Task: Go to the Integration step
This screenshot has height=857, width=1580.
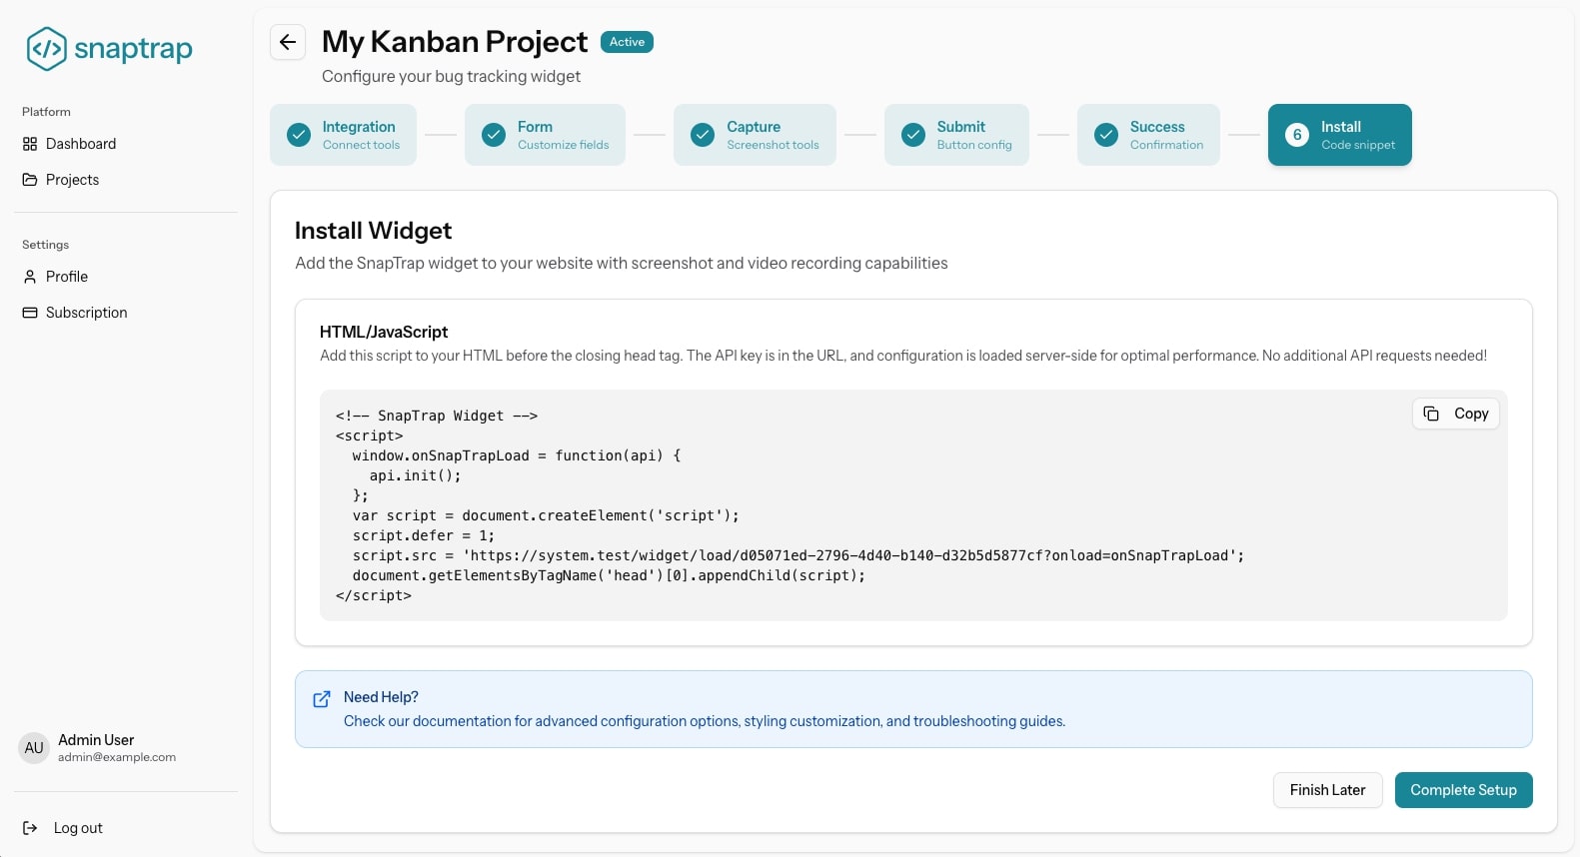Action: pos(343,135)
